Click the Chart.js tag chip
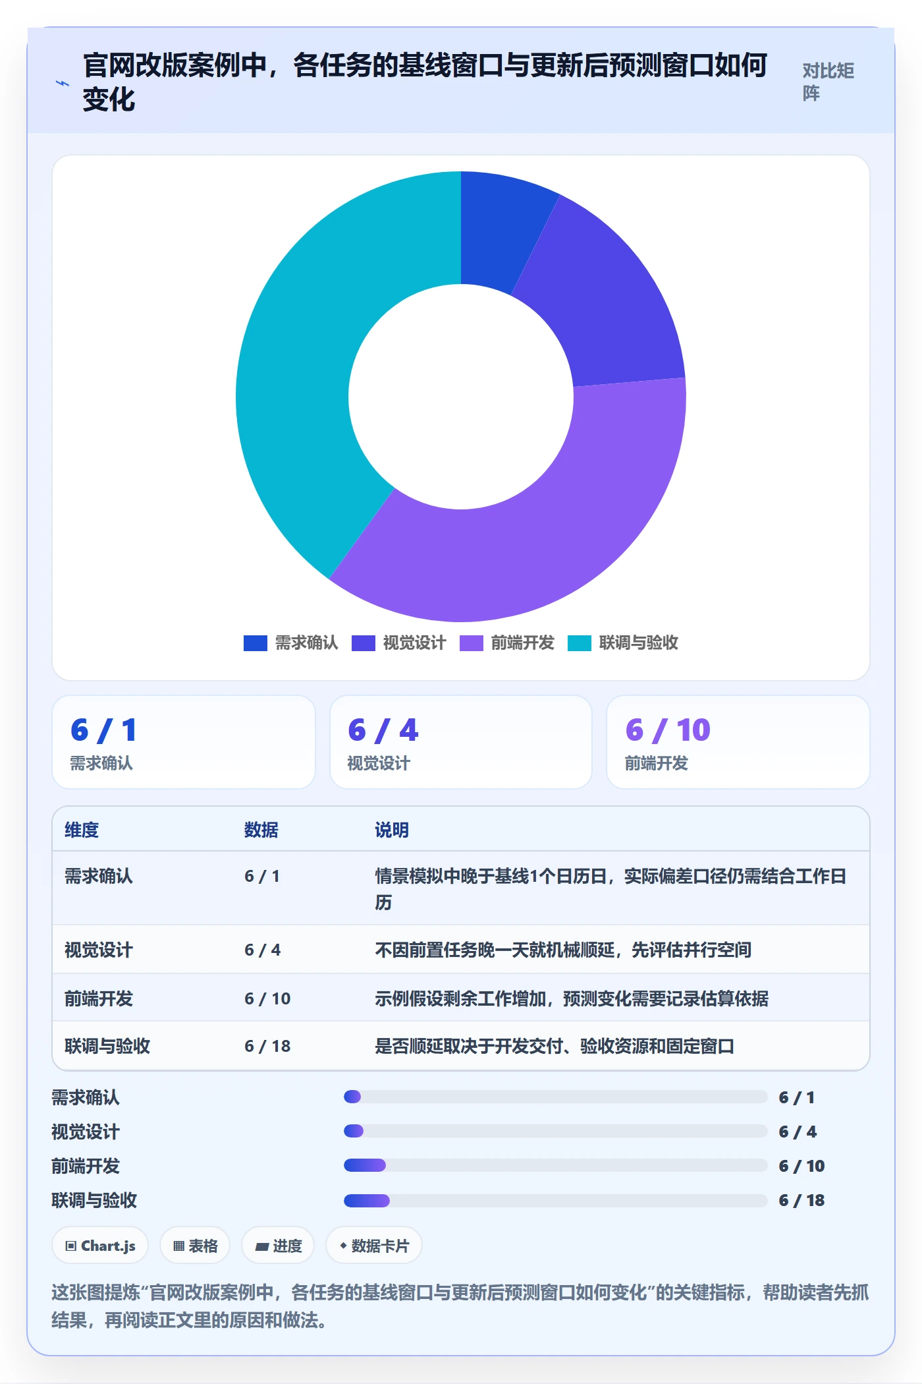This screenshot has width=922, height=1384. (x=100, y=1246)
